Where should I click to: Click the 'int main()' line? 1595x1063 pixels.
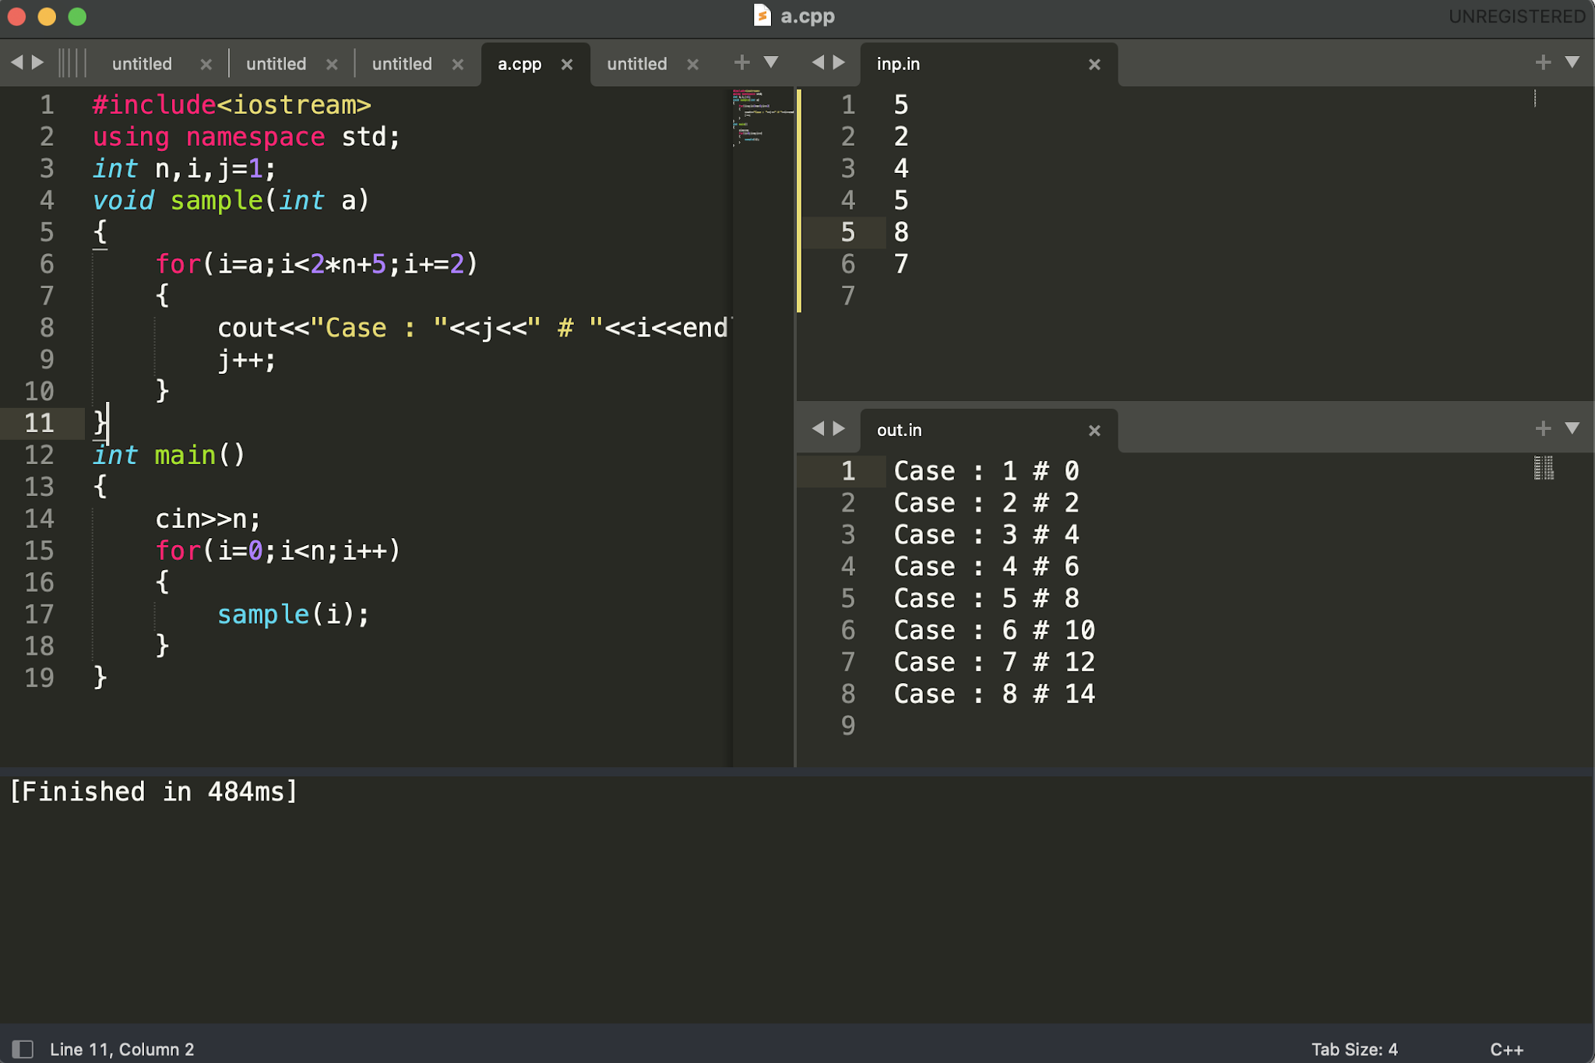click(x=169, y=455)
